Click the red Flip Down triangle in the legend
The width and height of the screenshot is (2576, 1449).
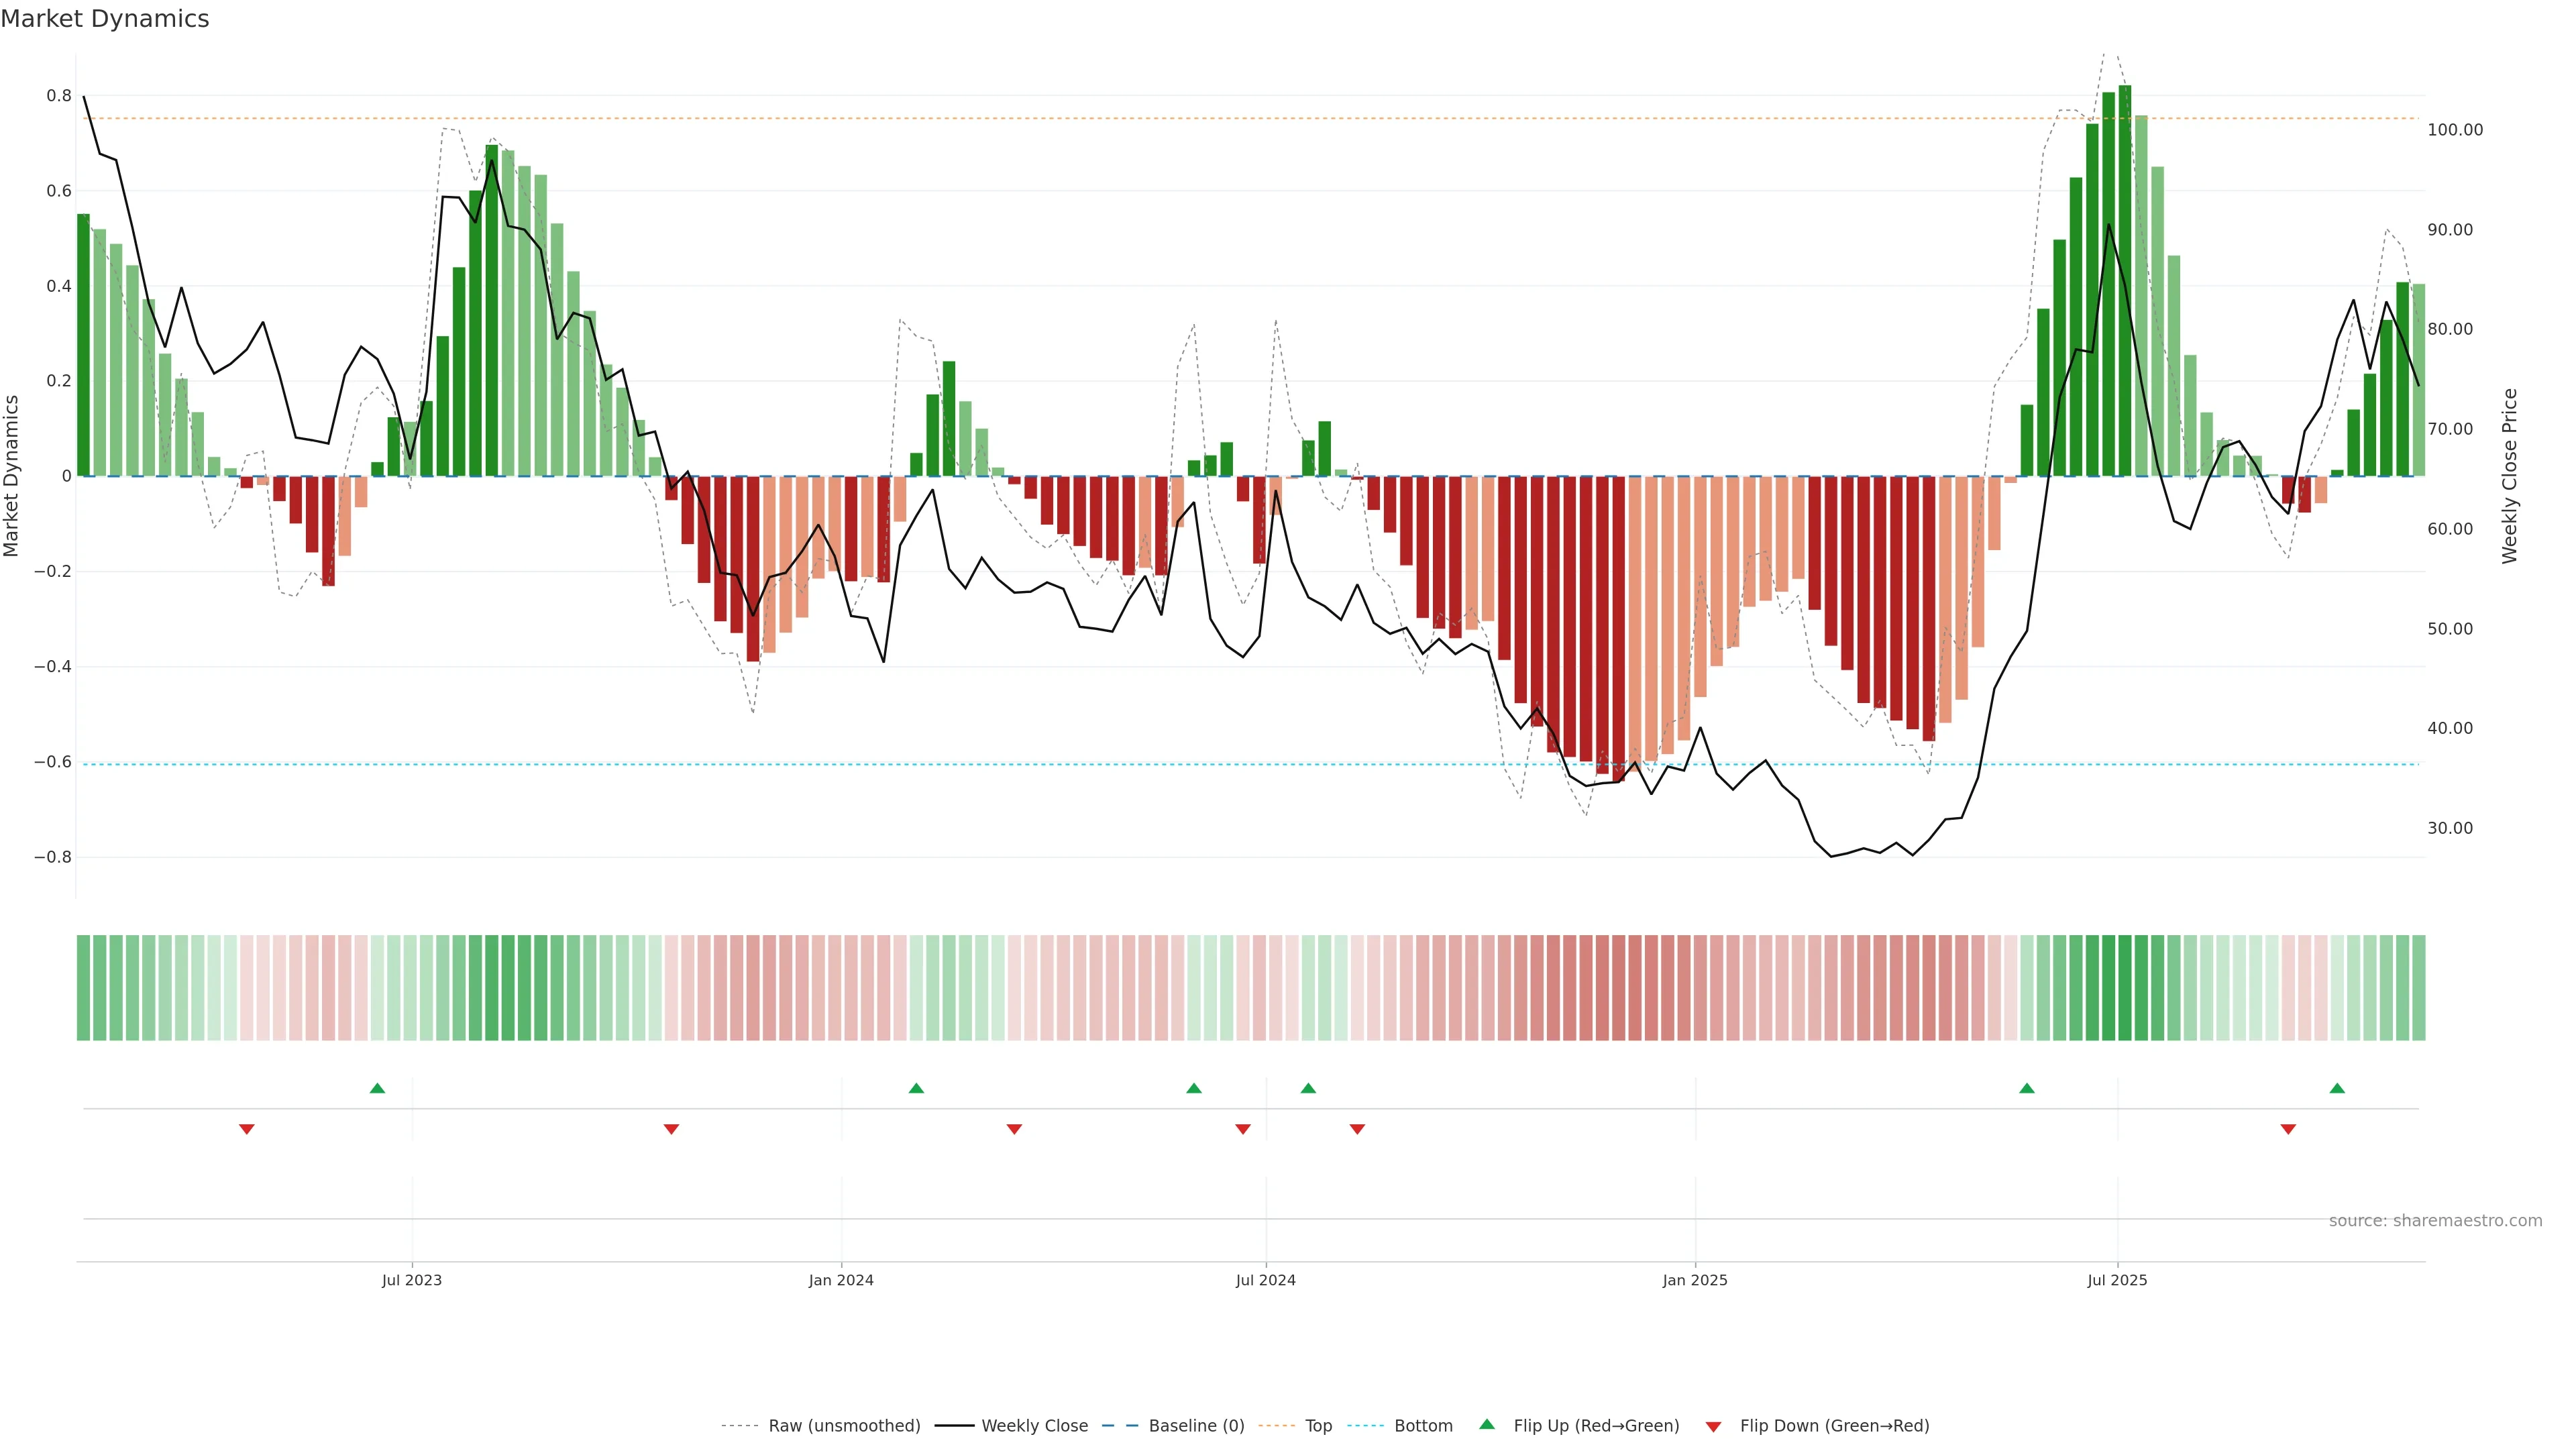coord(1713,1426)
